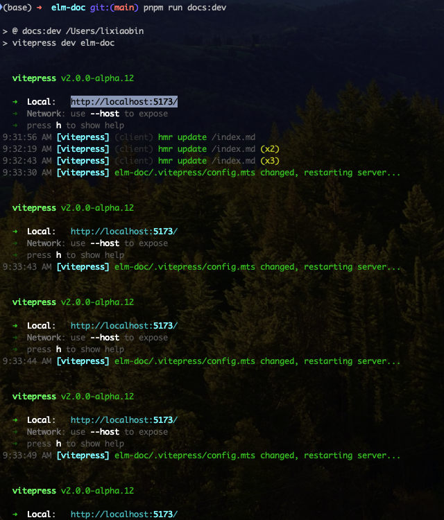
Task: Click the 9:32:19 AM timestamp
Action: (x=27, y=149)
